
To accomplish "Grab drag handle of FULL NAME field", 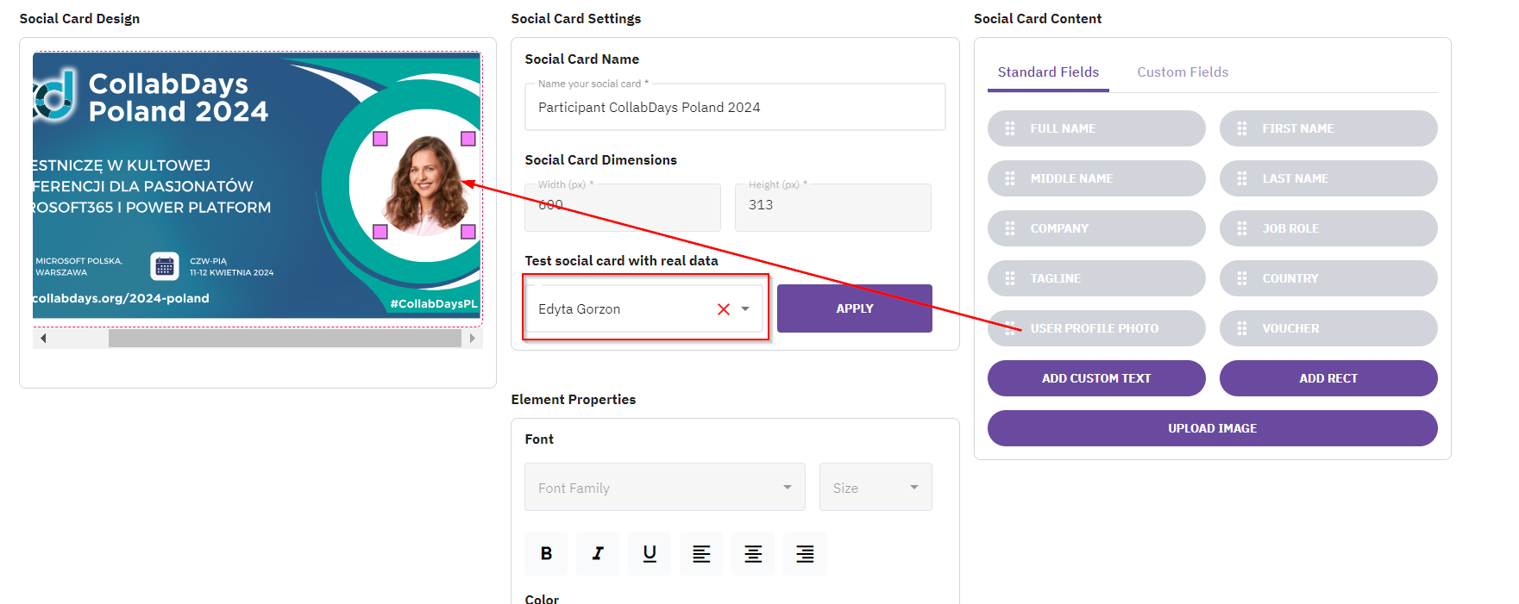I will pos(1010,128).
